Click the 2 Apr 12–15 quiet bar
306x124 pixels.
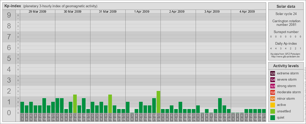[180, 107]
